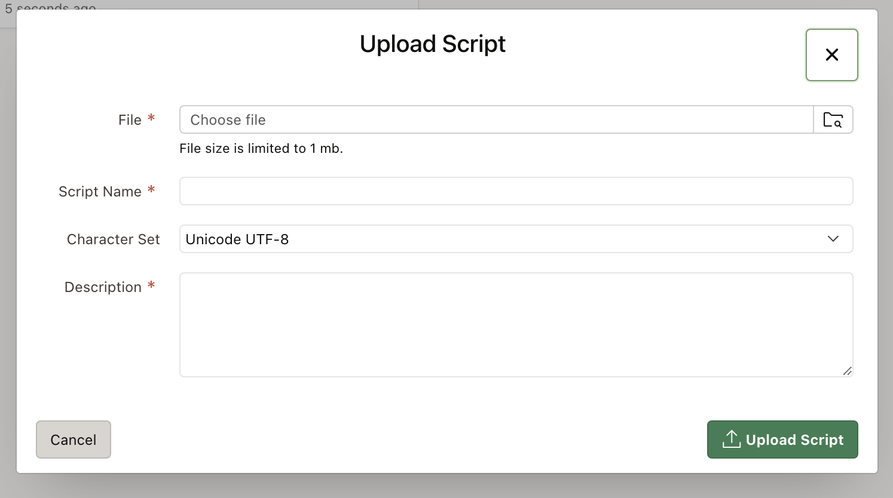Expand the Character Set chevron arrow
Screen dimensions: 893x498
pos(833,239)
